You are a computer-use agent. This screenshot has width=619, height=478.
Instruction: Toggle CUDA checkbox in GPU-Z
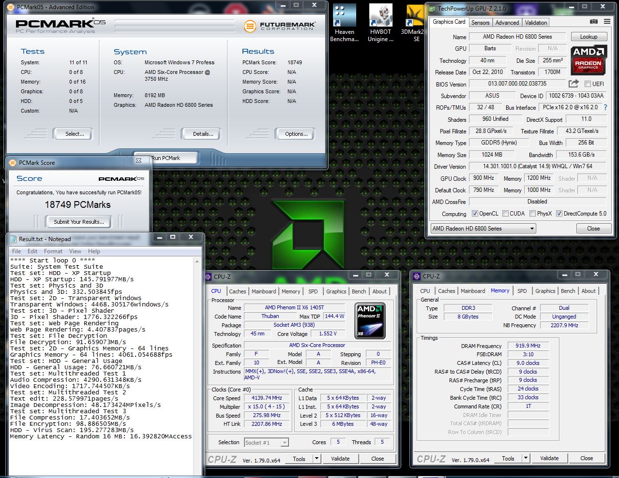pyautogui.click(x=505, y=214)
